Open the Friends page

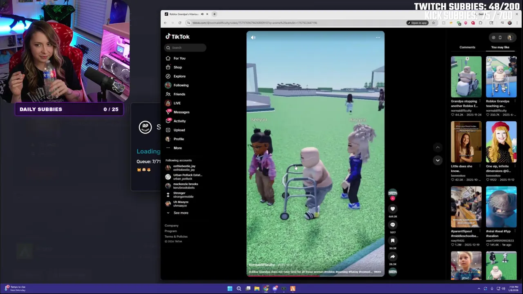tap(175, 94)
